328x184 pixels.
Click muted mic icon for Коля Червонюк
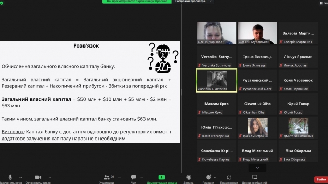[281, 89]
